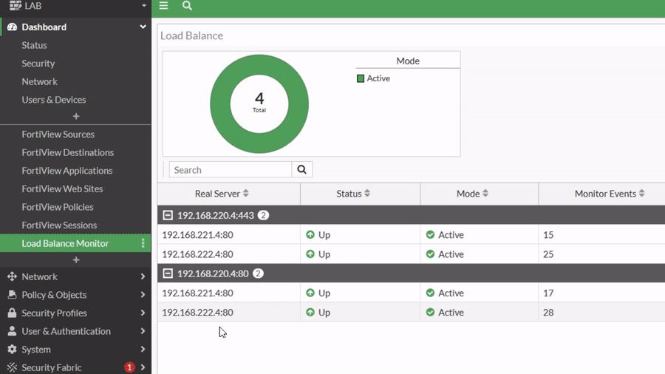
Task: Open FortiView Sources
Action: click(58, 134)
